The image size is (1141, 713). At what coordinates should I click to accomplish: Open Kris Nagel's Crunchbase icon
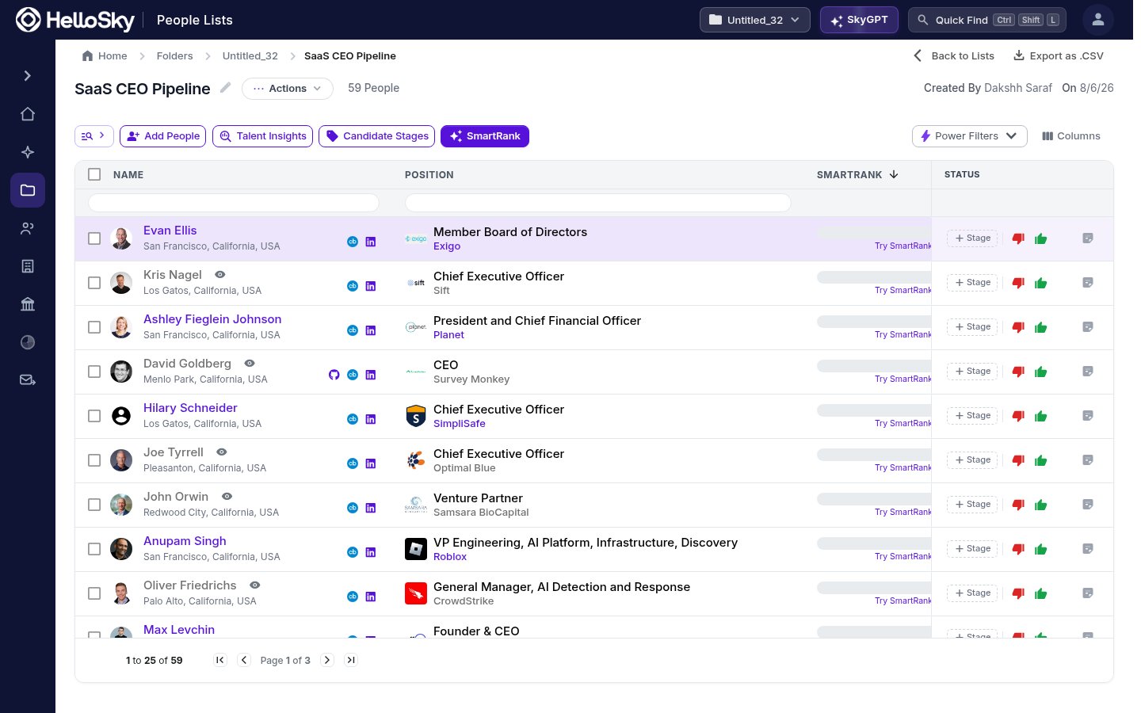point(353,286)
